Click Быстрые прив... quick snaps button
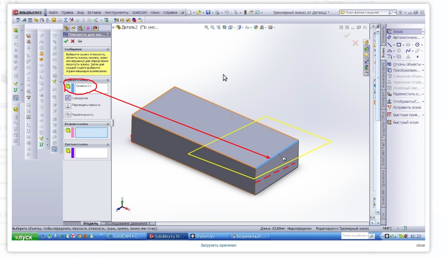 [x=404, y=115]
